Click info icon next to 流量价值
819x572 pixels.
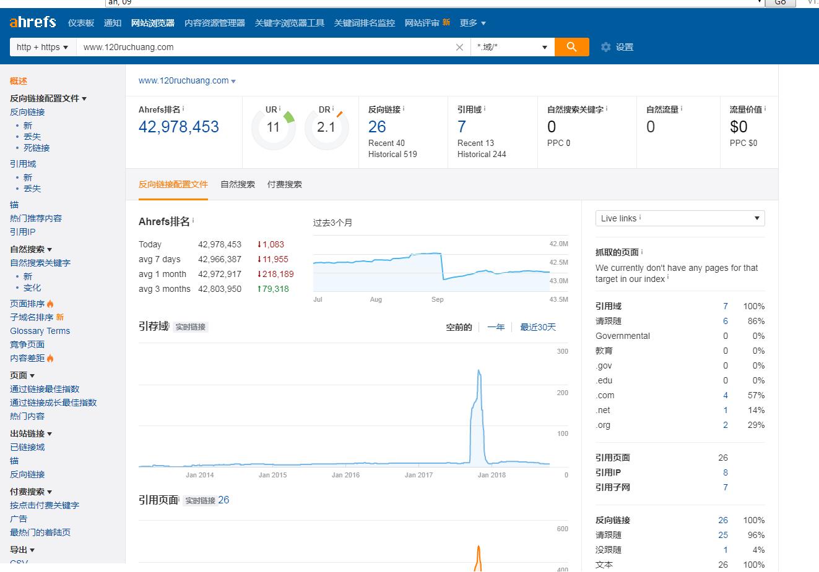(765, 109)
